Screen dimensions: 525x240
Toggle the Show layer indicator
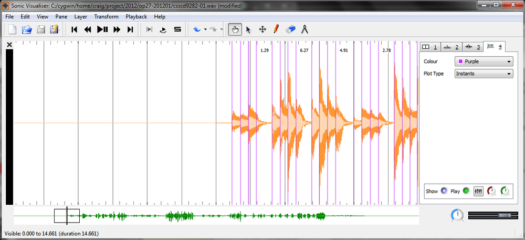tap(444, 191)
